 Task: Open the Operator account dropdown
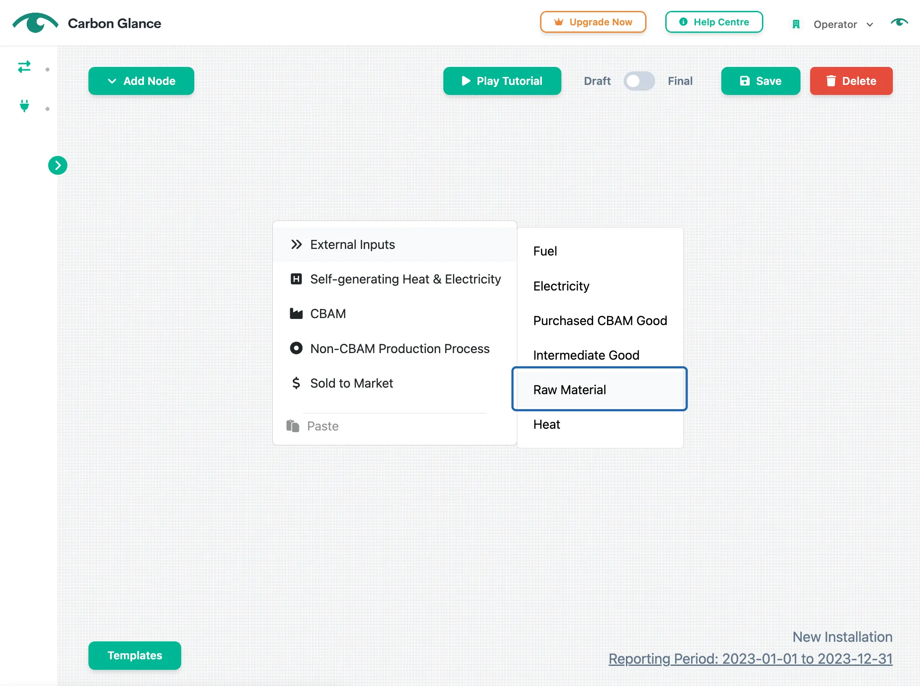(x=843, y=24)
